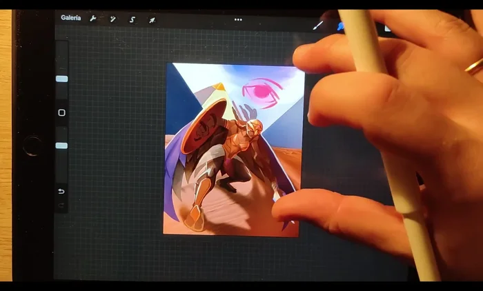This screenshot has height=291, width=483.
Task: Click the brush opacity slider handle
Action: coord(61,145)
